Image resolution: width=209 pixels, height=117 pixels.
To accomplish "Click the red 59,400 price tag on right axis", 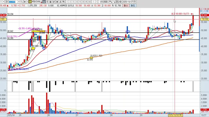I will tap(205, 15).
